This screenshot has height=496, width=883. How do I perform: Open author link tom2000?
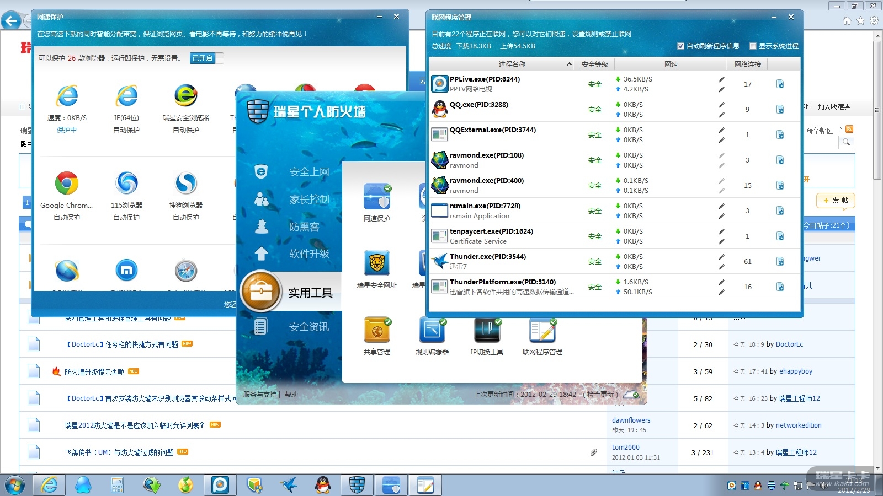[626, 448]
